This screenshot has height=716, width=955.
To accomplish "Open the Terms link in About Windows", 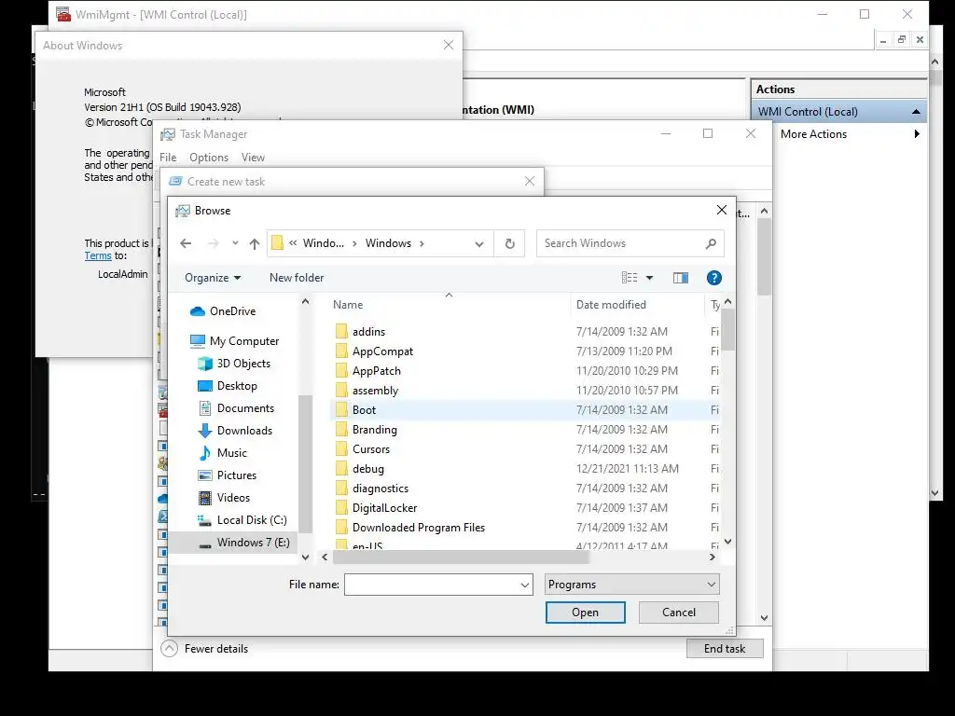I will tap(98, 255).
